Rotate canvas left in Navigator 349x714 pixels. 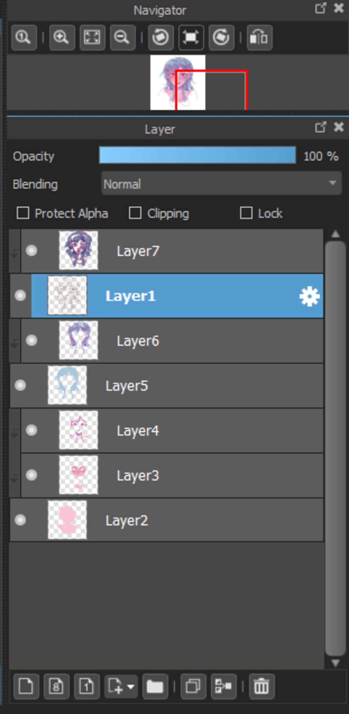[161, 37]
